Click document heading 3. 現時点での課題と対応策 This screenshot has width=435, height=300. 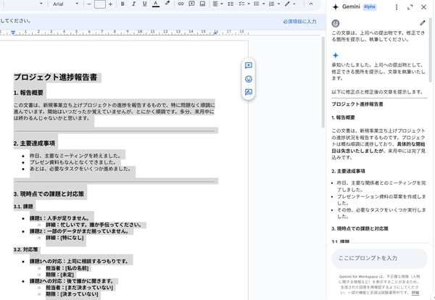pos(49,193)
